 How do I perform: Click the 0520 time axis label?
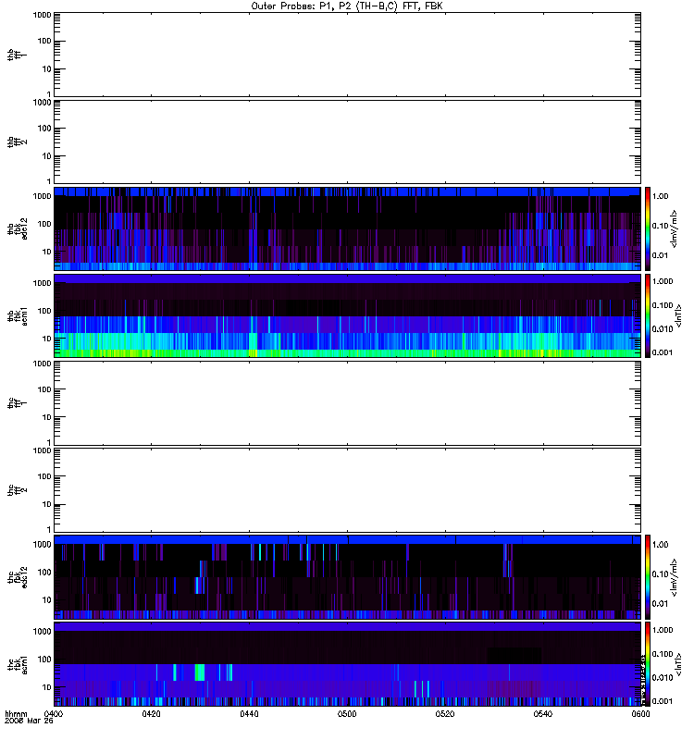445,714
